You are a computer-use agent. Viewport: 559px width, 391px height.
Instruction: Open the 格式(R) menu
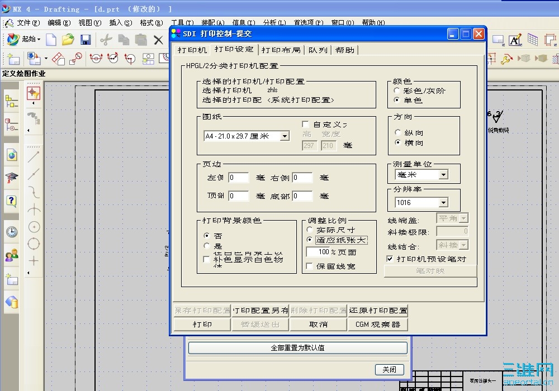point(151,23)
